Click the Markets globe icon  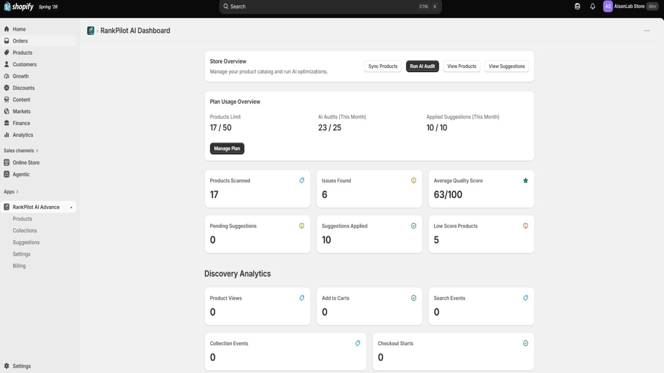7,111
